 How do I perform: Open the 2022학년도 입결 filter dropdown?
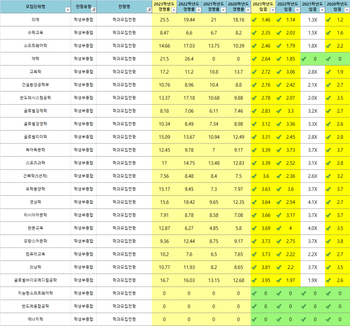click(297, 10)
